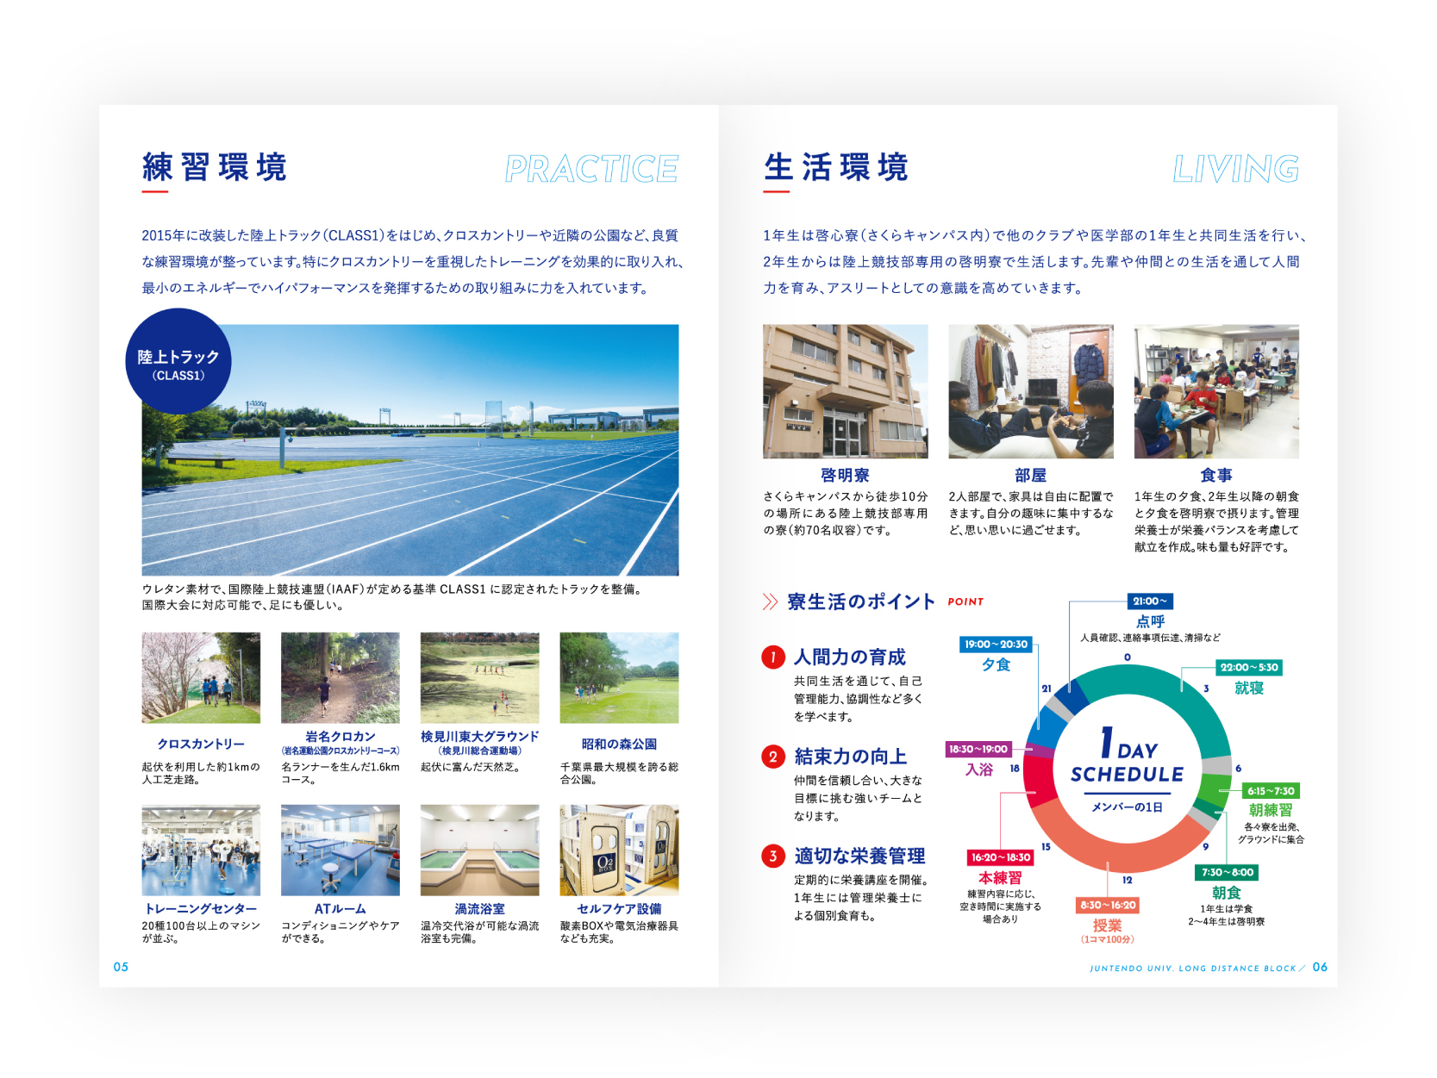Click the 22:00~5:30 time tag
Image resolution: width=1437 pixels, height=1078 pixels.
pos(1249,668)
